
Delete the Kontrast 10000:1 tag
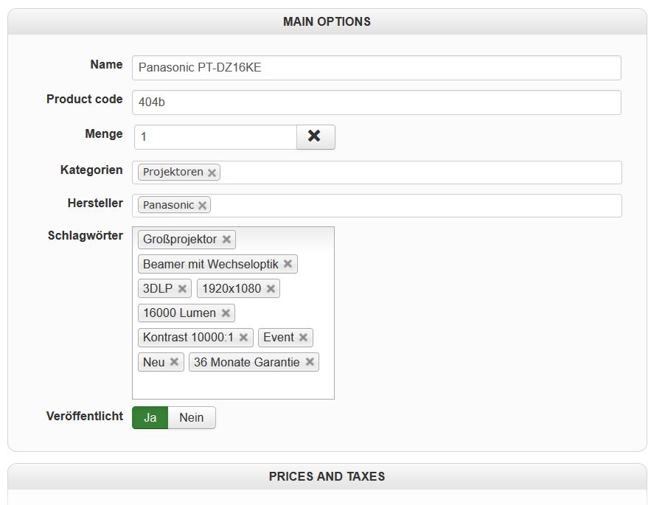point(243,338)
